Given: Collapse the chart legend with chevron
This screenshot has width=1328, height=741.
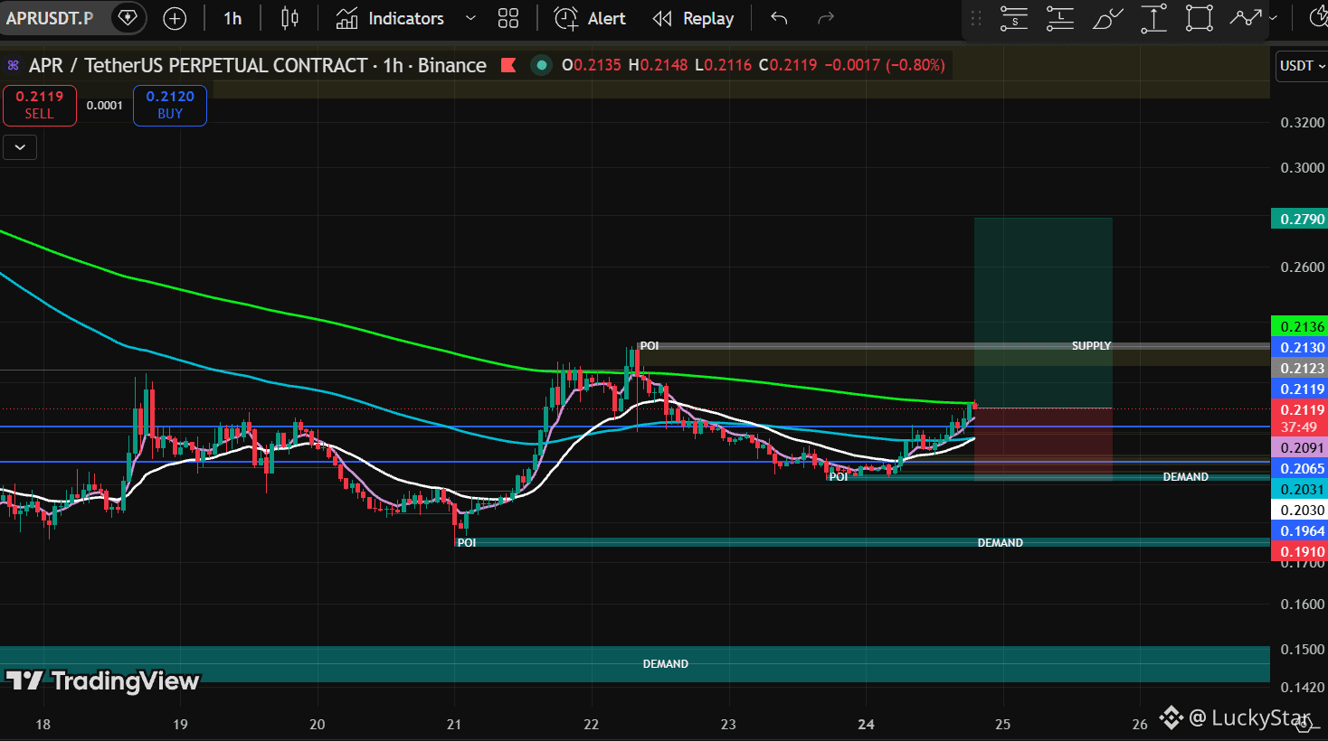Looking at the screenshot, I should (x=20, y=147).
